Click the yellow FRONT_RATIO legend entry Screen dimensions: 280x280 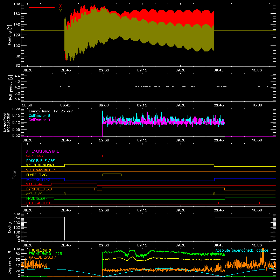40,250
